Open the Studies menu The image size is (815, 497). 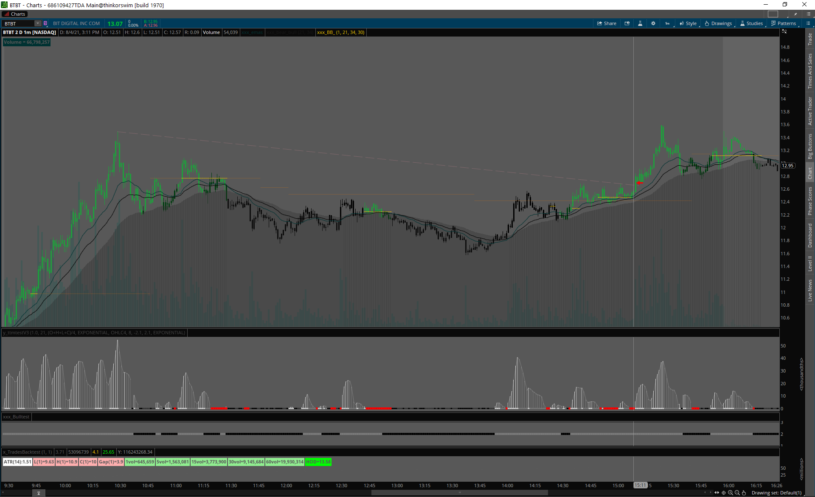[751, 23]
